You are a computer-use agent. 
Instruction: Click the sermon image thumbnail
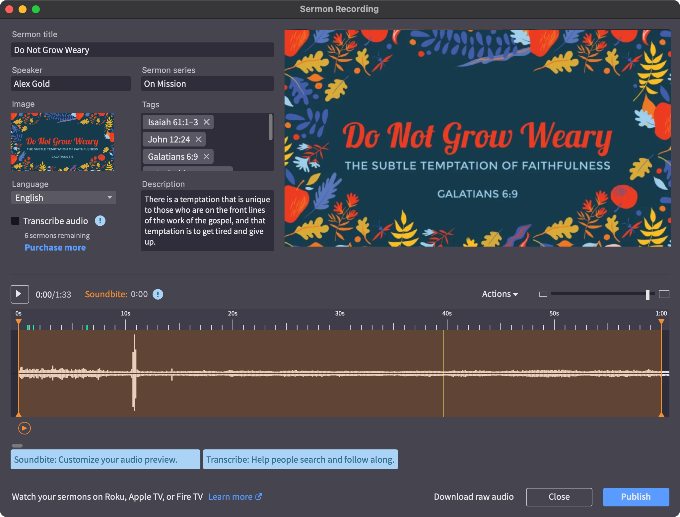coord(62,142)
